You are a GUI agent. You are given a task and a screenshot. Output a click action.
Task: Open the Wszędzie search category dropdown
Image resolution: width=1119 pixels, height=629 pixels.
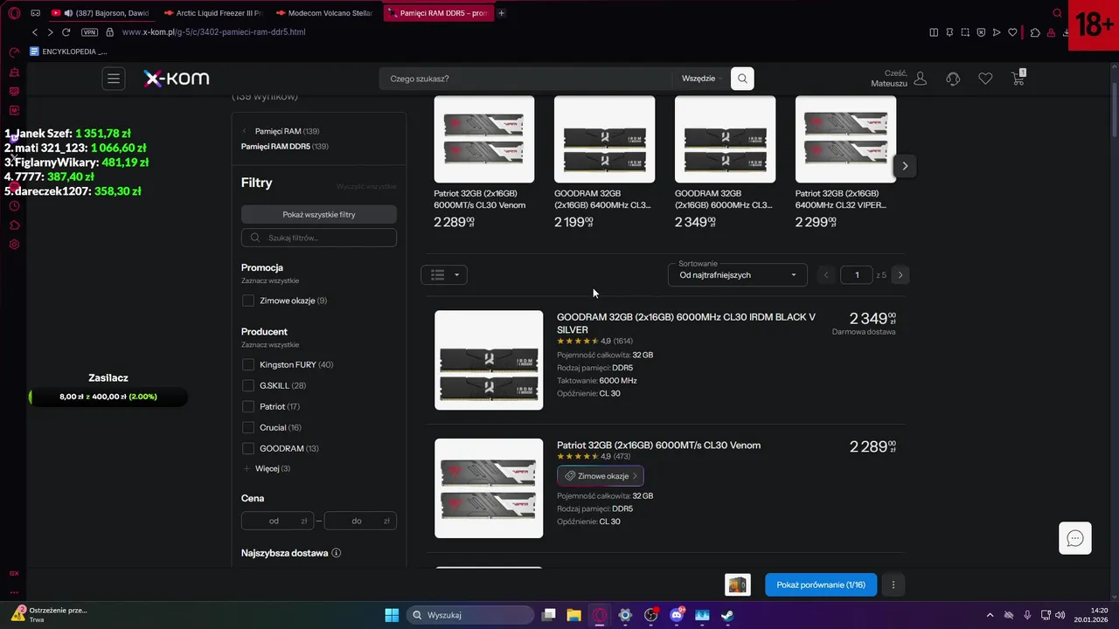click(700, 79)
